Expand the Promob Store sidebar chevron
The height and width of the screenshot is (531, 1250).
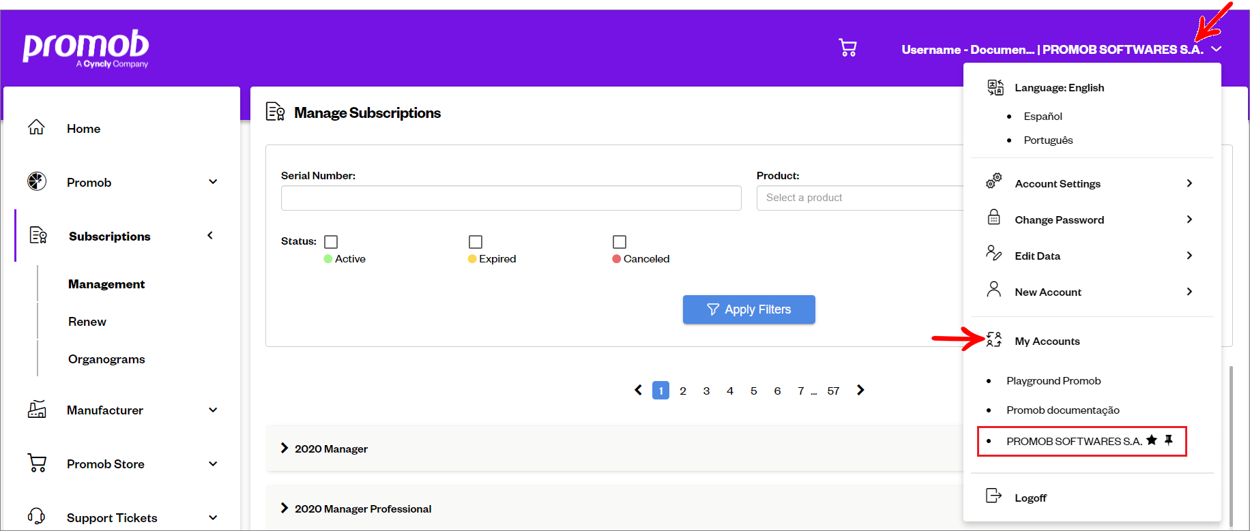tap(213, 464)
